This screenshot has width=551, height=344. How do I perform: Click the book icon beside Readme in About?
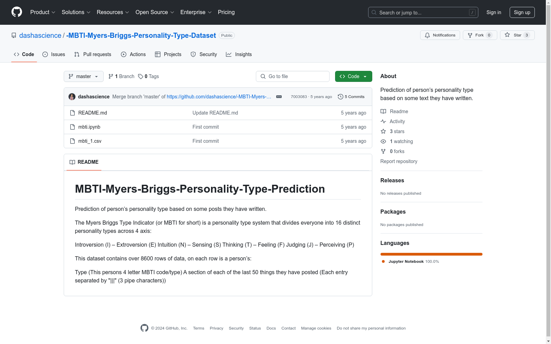tap(383, 111)
